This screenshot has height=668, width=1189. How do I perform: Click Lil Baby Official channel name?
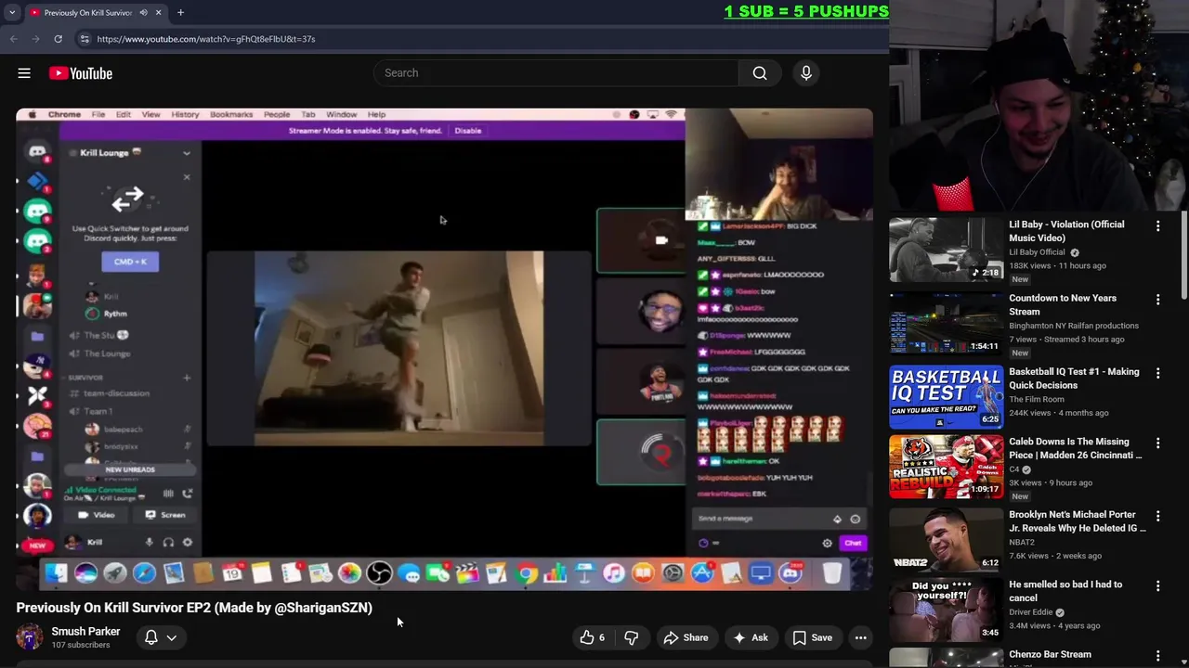[x=1037, y=252]
